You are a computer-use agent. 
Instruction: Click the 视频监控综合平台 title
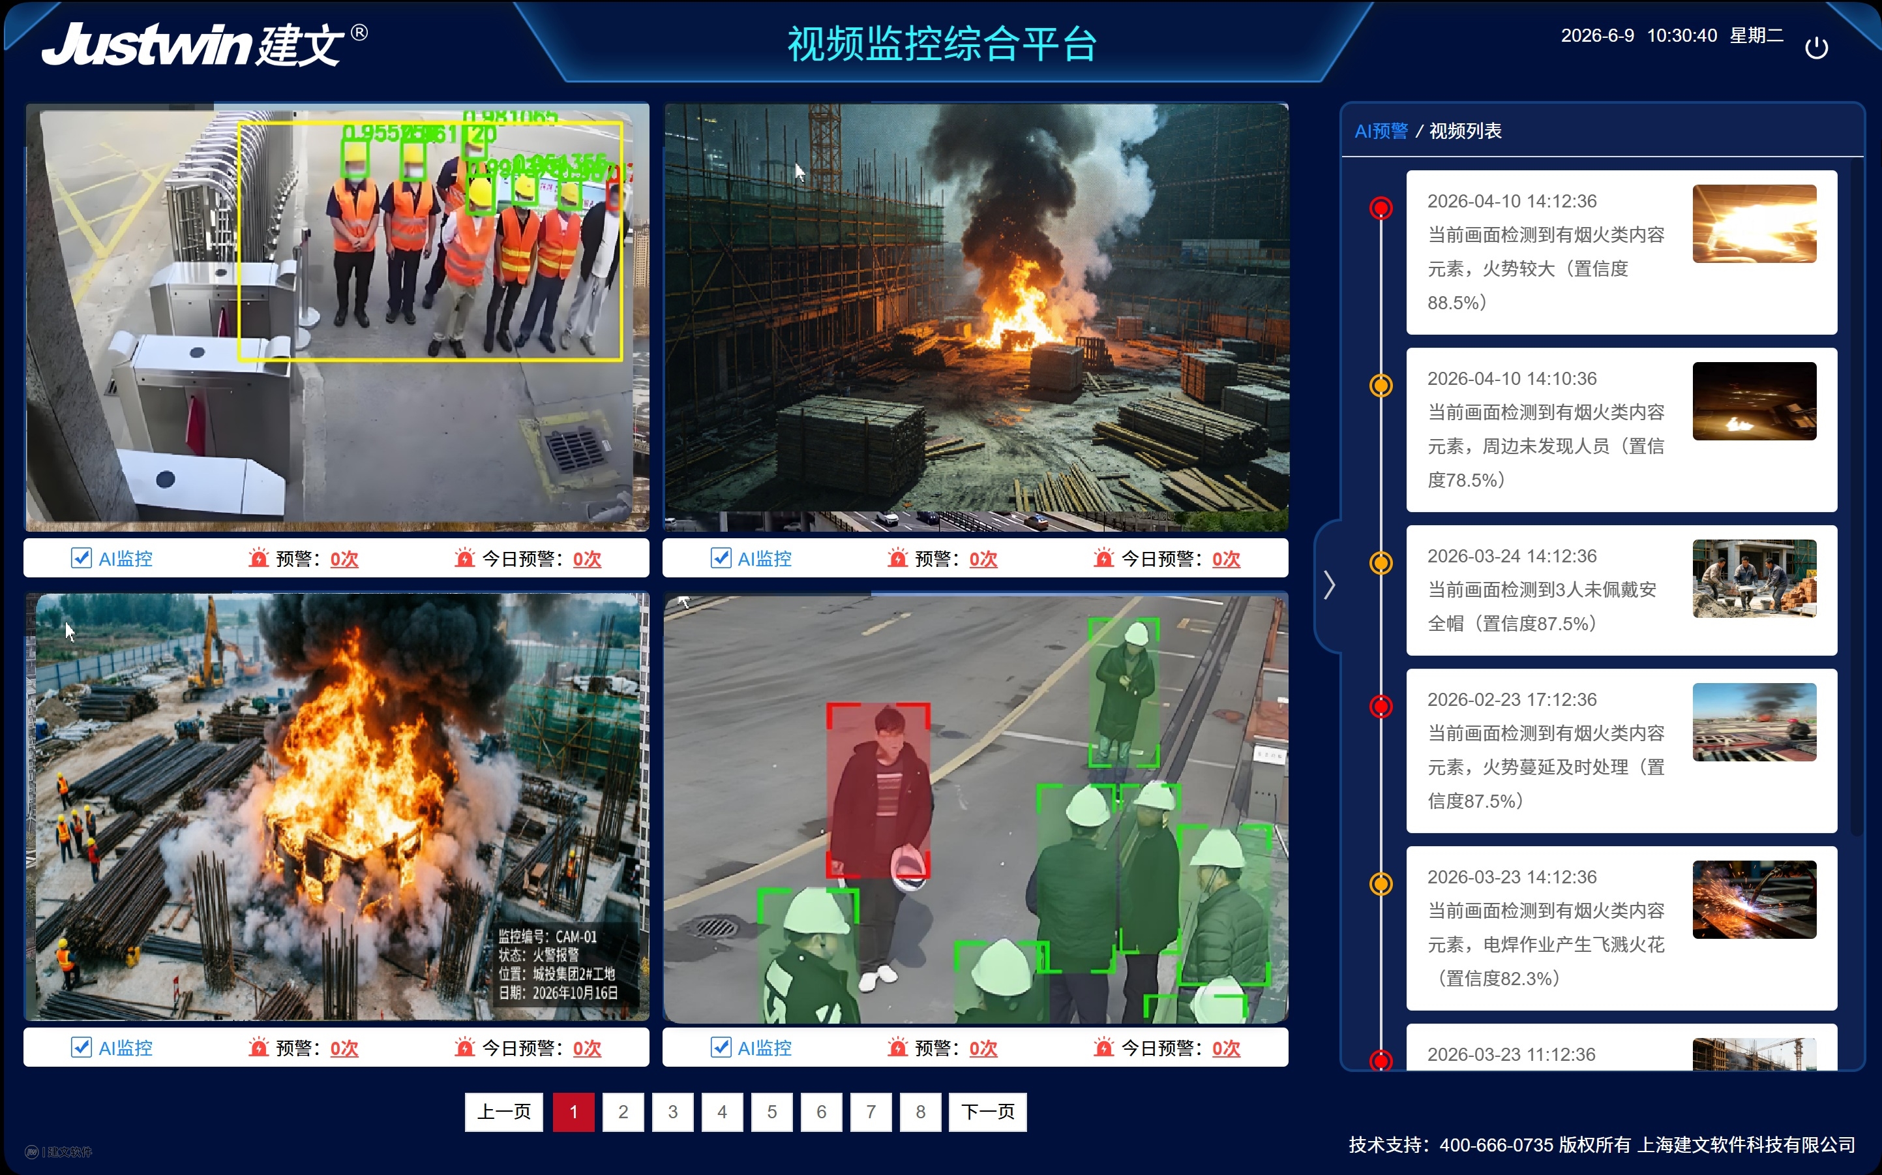click(942, 44)
